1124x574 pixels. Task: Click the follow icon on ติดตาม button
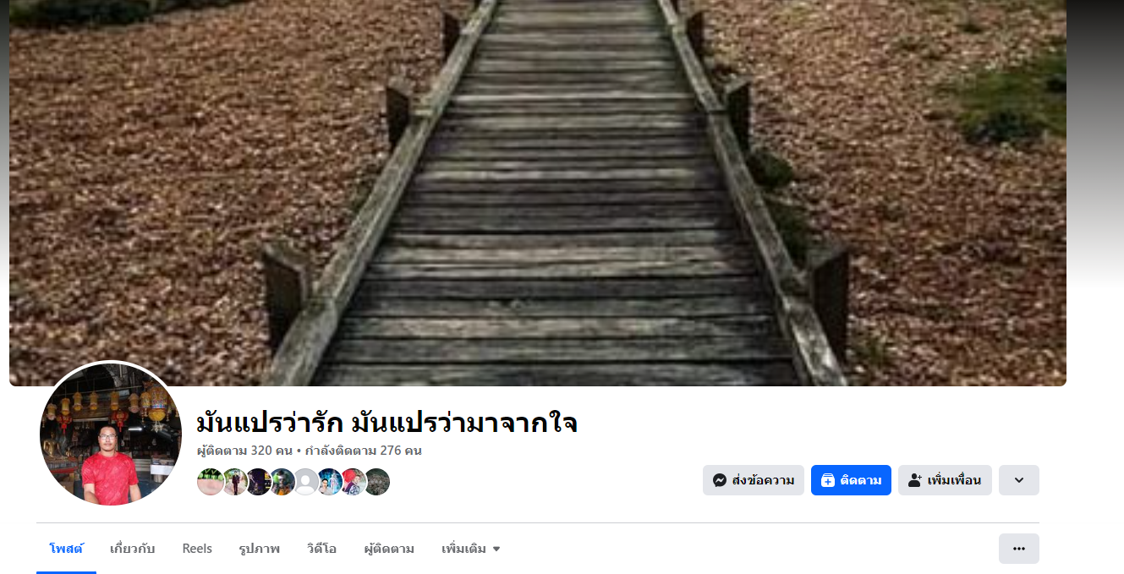(828, 480)
